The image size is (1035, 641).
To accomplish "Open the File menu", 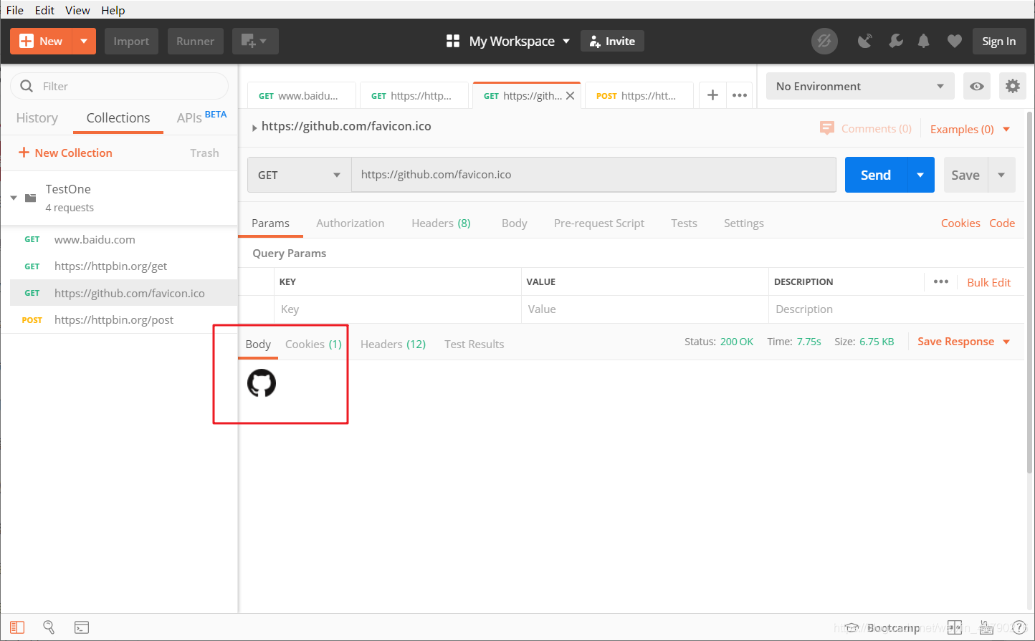I will click(x=15, y=10).
